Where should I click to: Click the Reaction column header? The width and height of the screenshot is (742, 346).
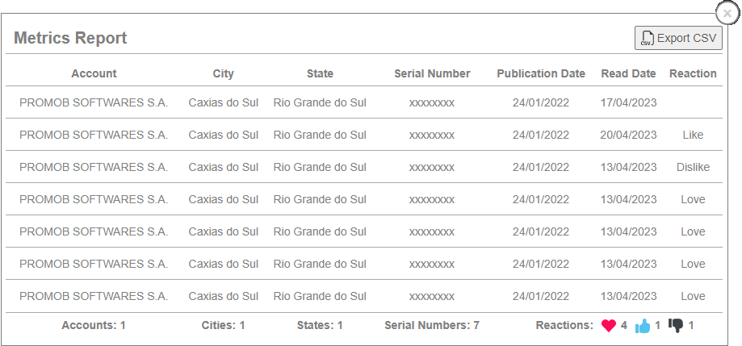click(x=693, y=73)
